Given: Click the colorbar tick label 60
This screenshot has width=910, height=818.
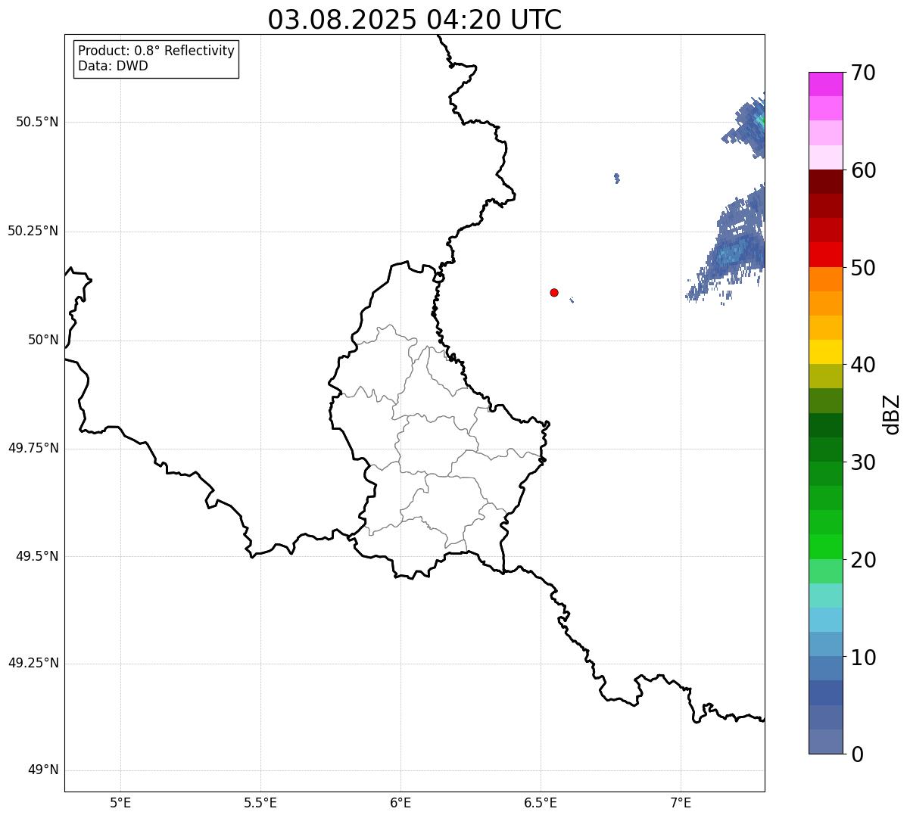Looking at the screenshot, I should click(x=863, y=170).
